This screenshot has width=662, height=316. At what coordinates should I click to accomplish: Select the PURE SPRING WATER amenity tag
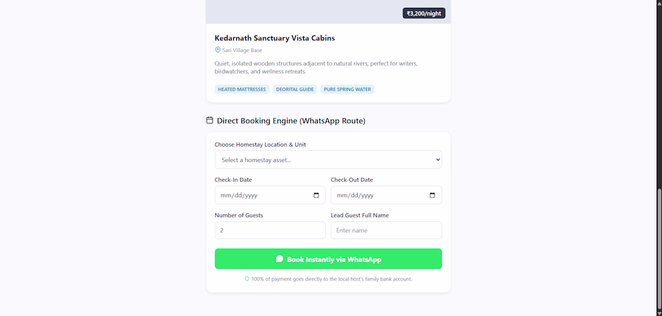[347, 90]
